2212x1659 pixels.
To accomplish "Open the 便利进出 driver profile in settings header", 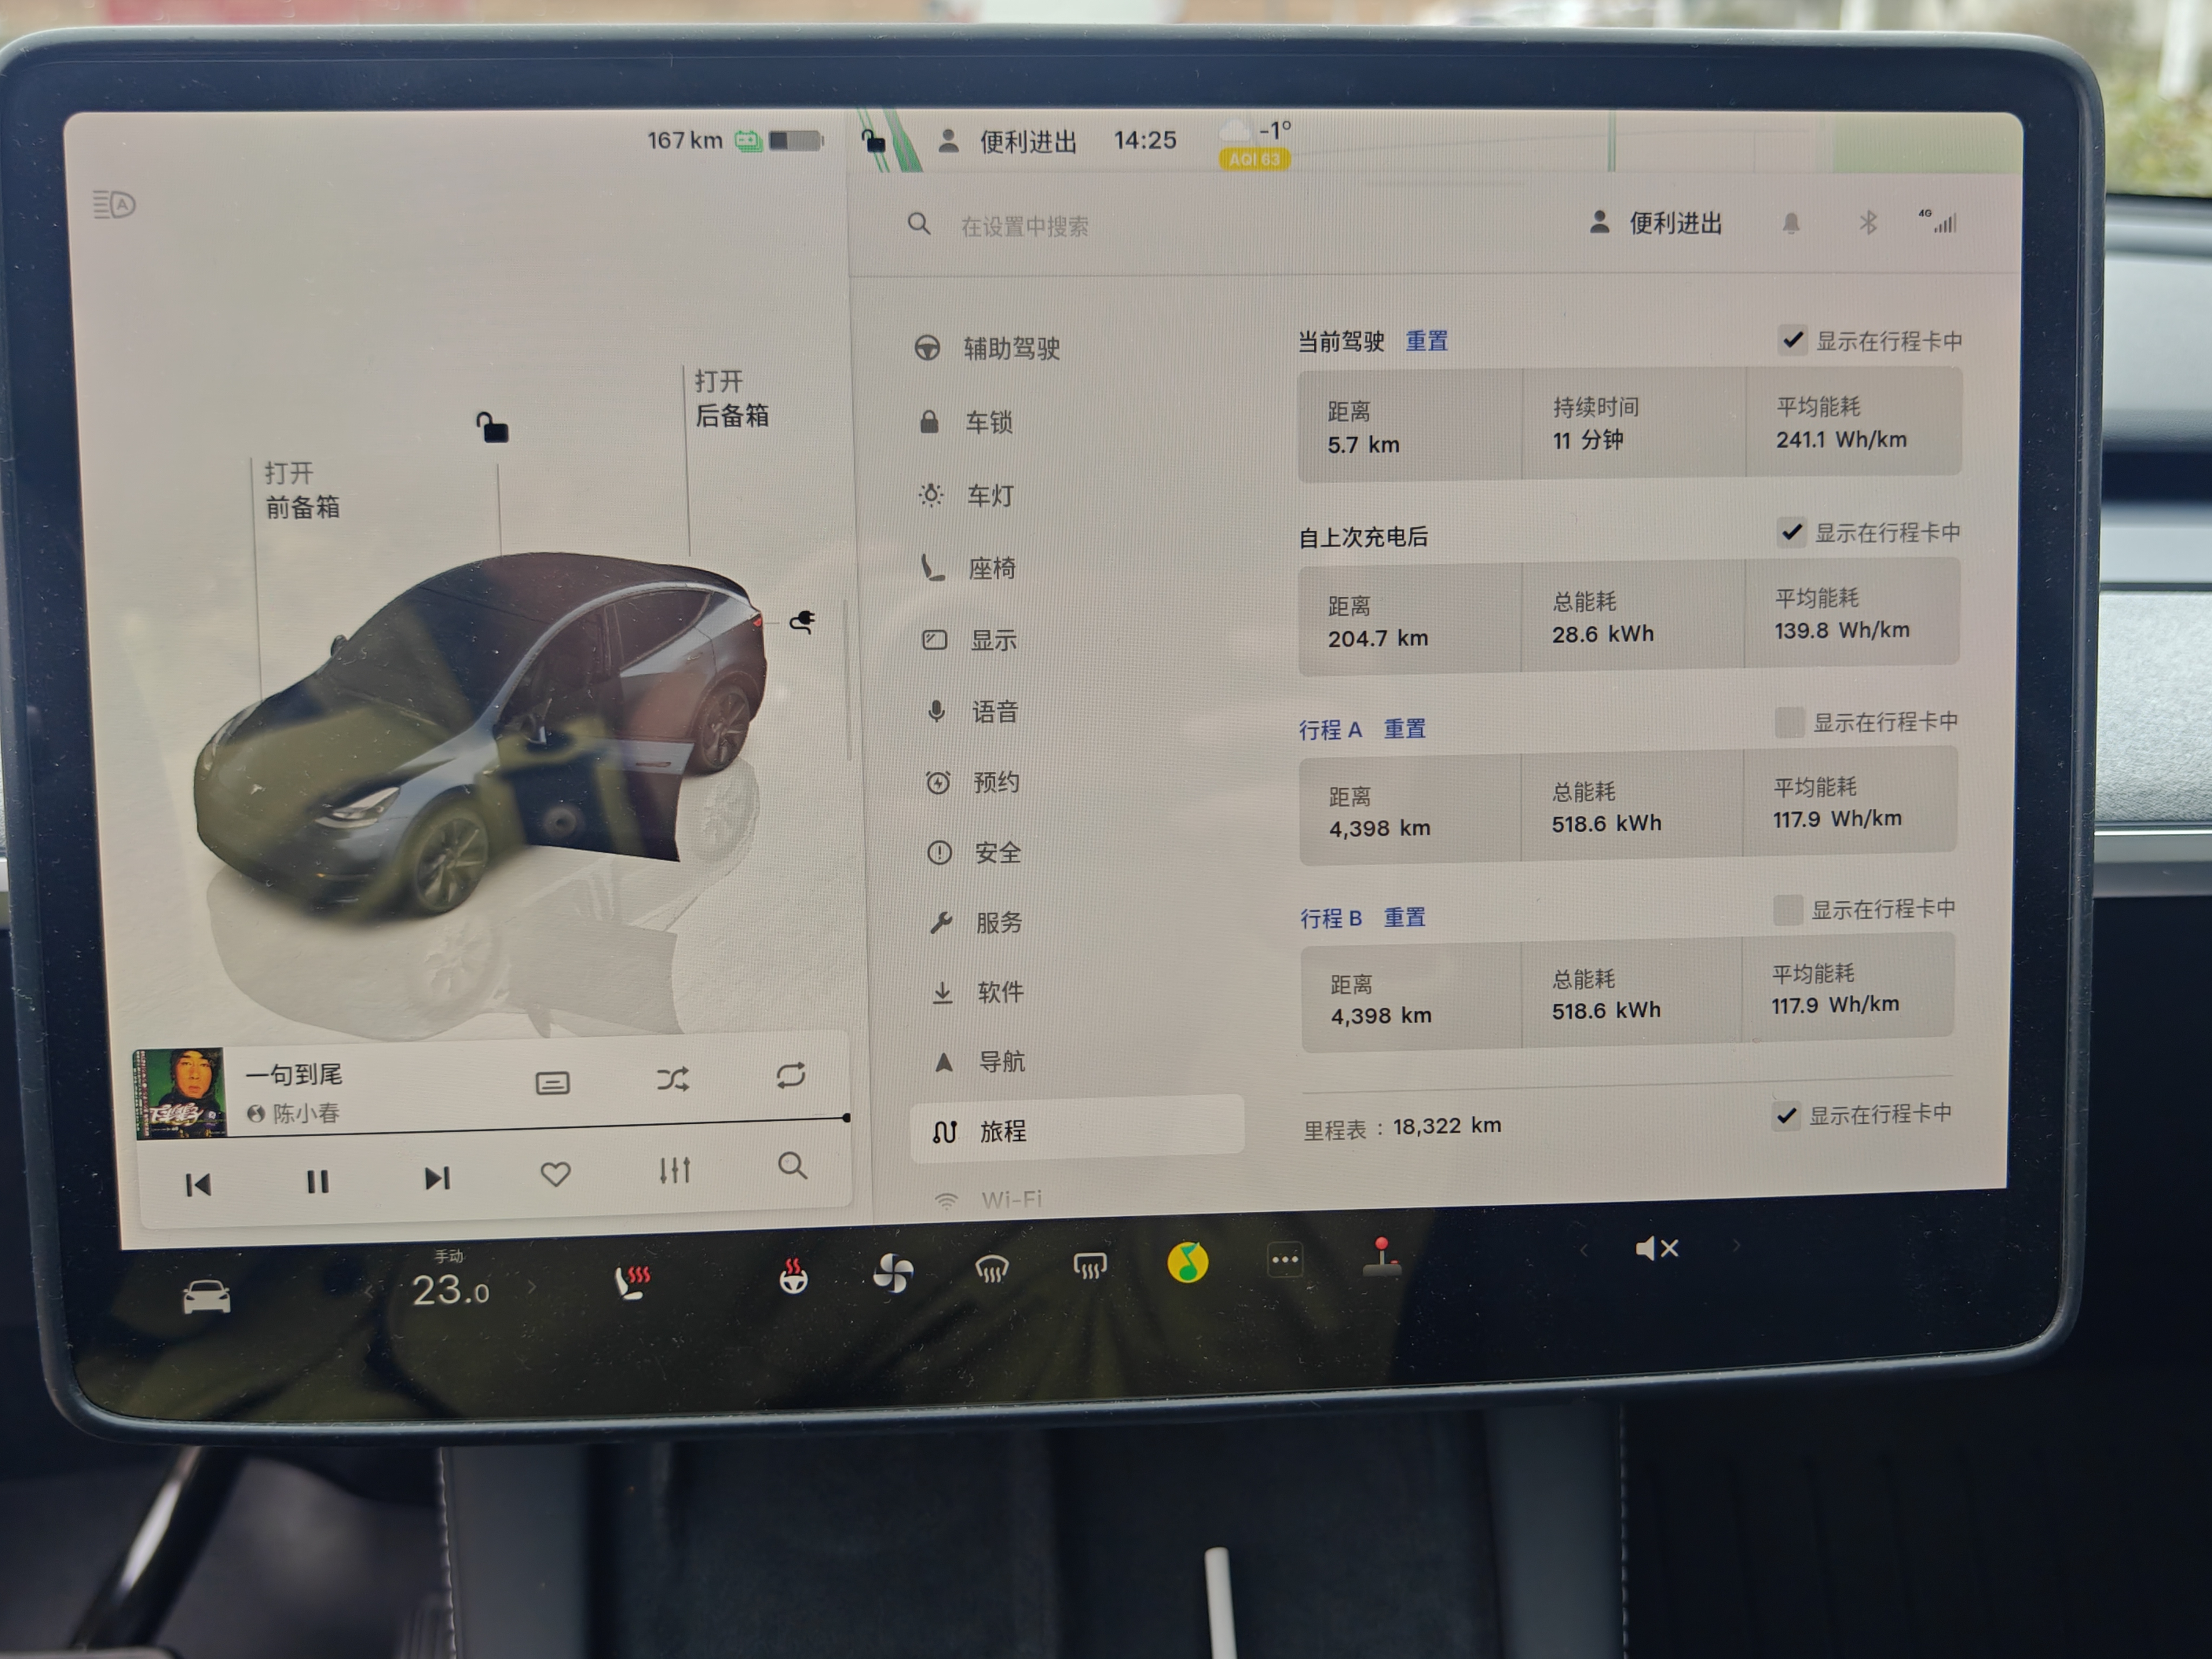I will pyautogui.click(x=1656, y=223).
